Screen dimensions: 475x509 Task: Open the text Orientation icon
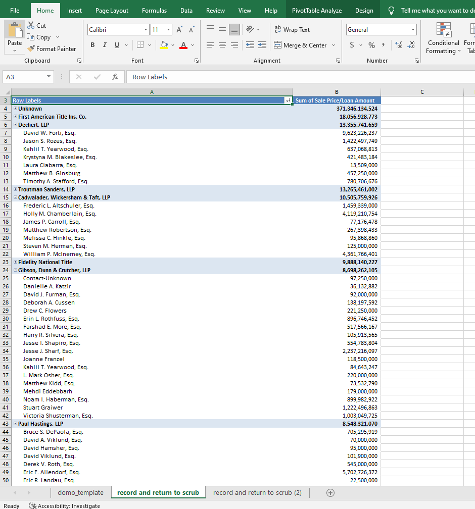(x=250, y=29)
